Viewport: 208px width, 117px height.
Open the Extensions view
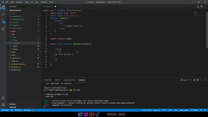click(x=3, y=29)
